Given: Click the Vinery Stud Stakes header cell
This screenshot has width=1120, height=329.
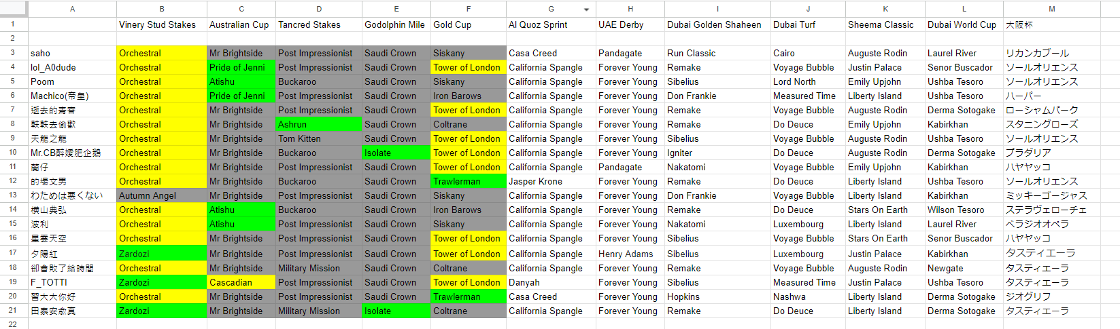Looking at the screenshot, I should pos(162,24).
